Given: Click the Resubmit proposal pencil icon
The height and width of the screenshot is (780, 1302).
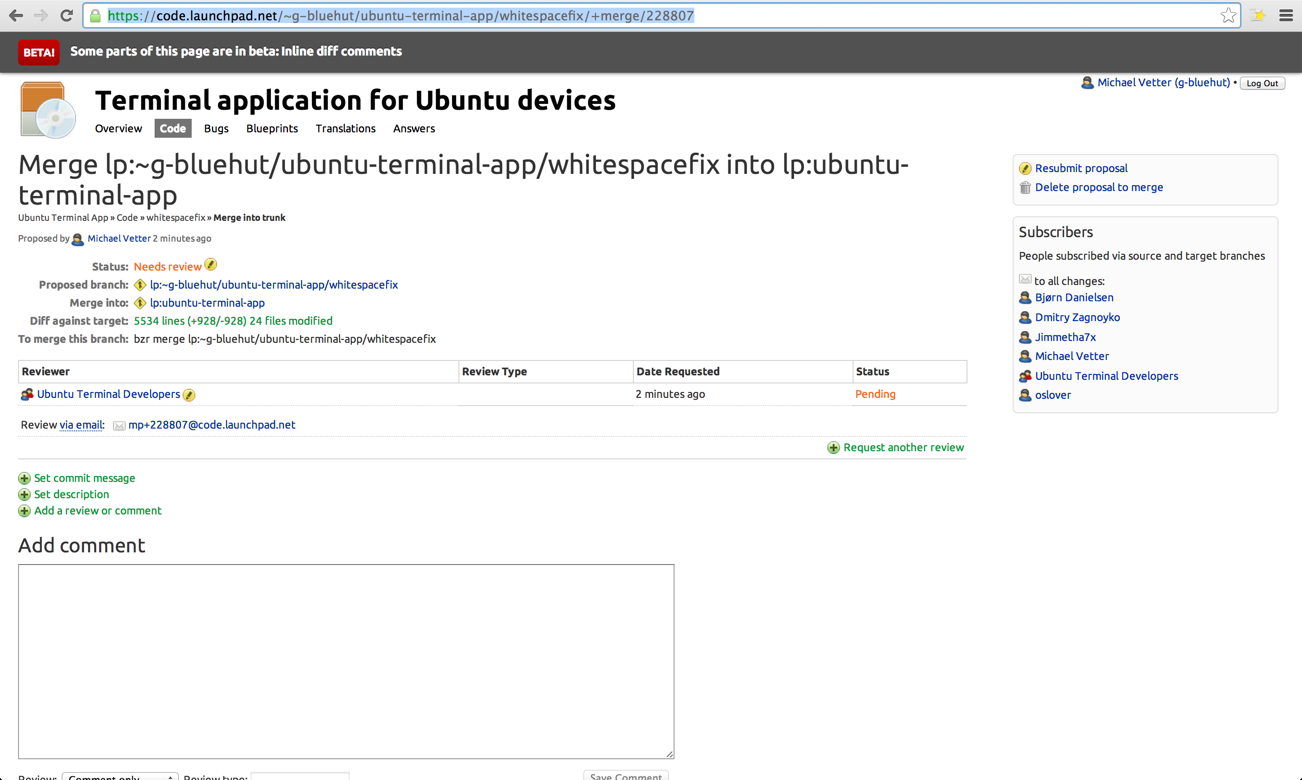Looking at the screenshot, I should 1025,169.
